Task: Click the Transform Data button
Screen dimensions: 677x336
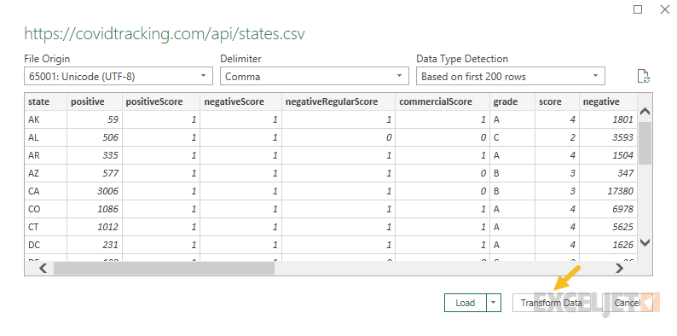Action: (x=552, y=303)
